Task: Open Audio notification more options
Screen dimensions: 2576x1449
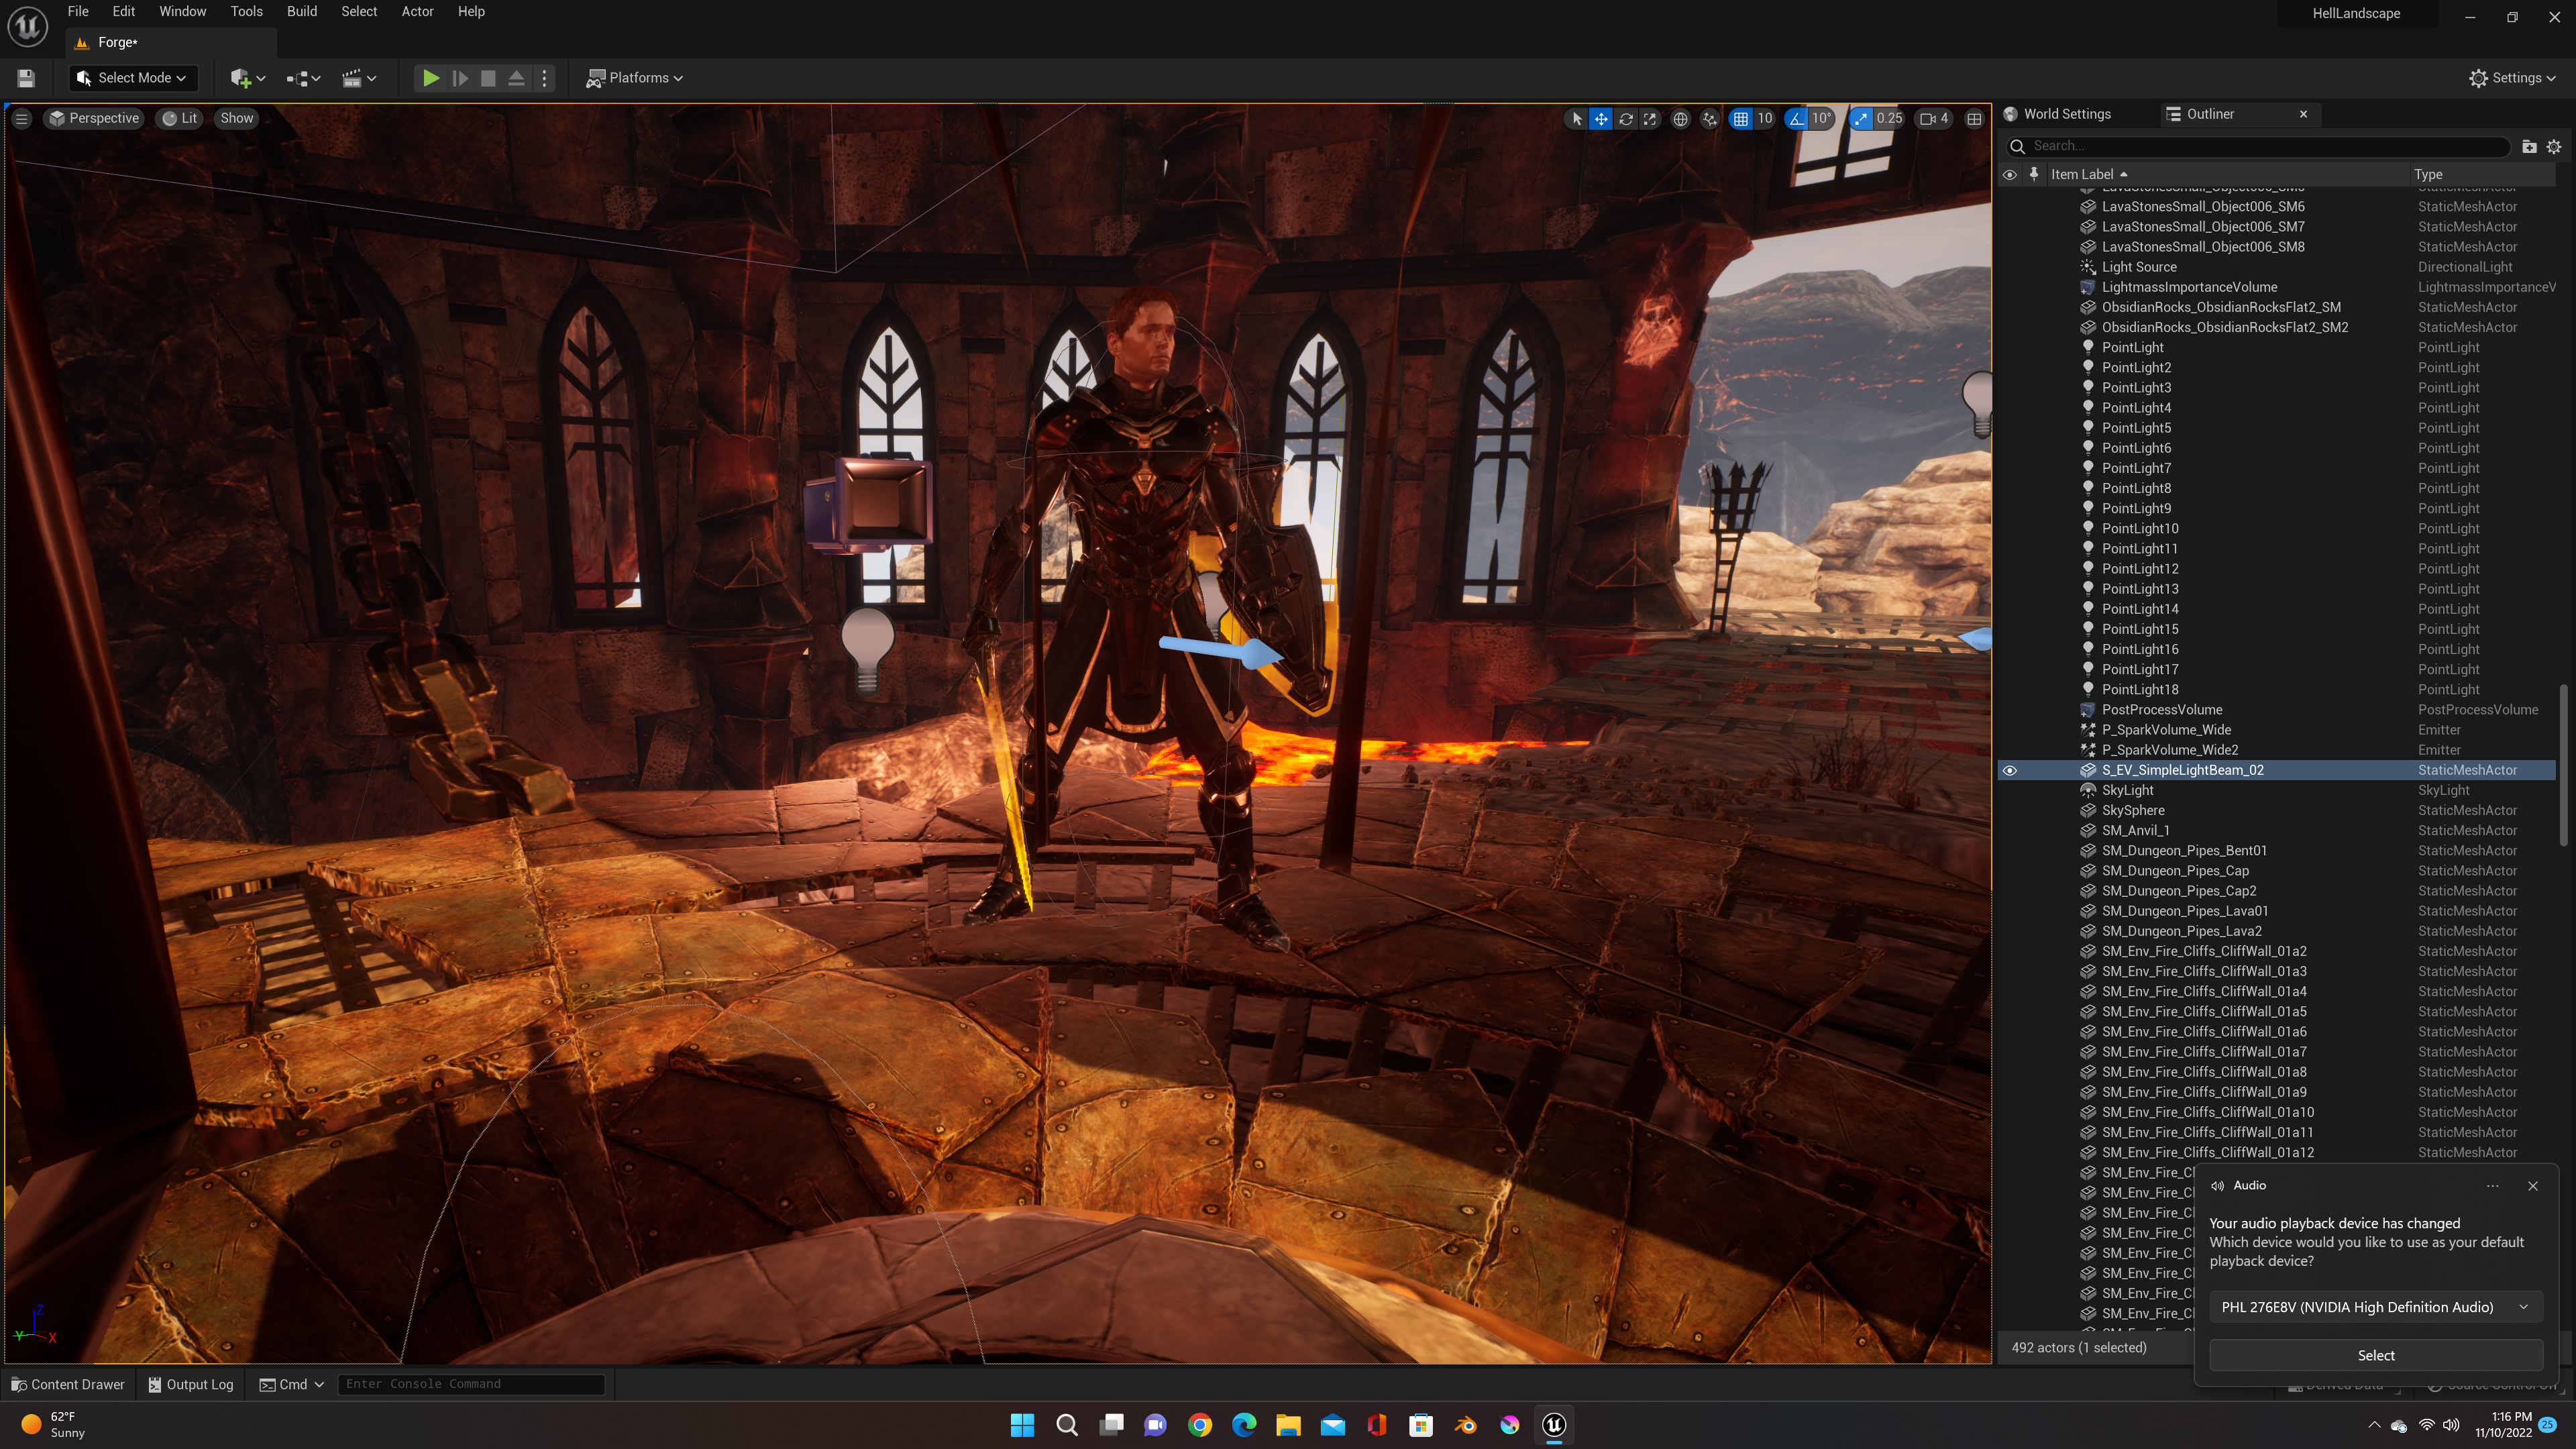Action: tap(2493, 1187)
